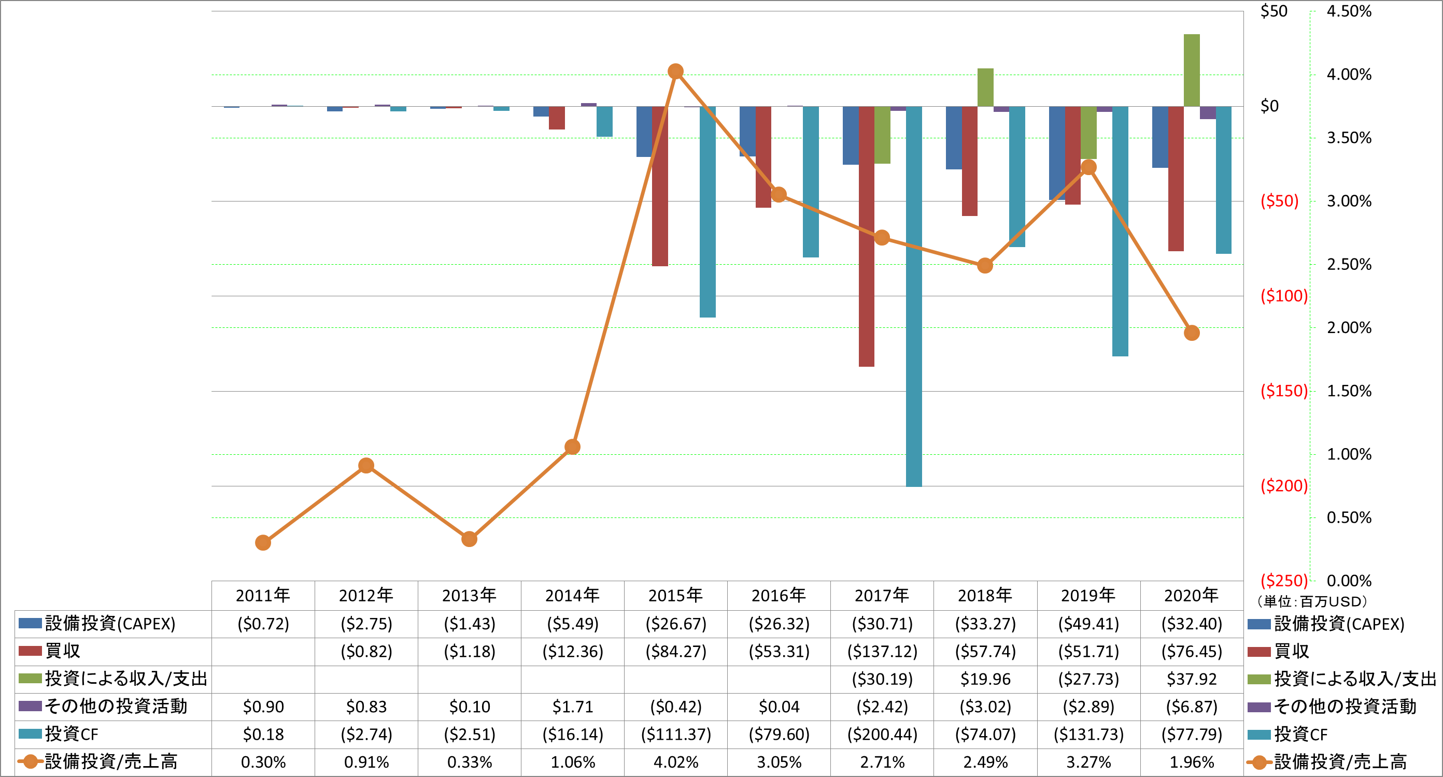1443x777 pixels.
Task: Click the purple その他の投資活動 swatch in left table
Action: coord(30,706)
